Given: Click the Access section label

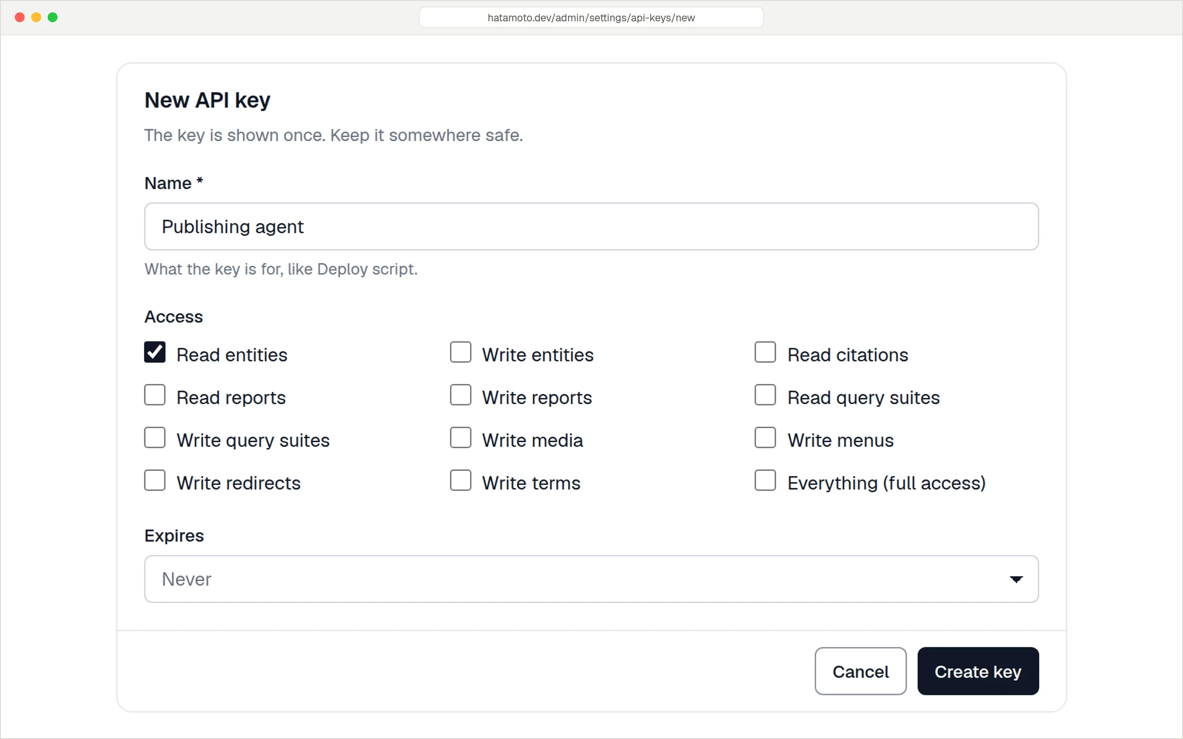Looking at the screenshot, I should pos(173,317).
